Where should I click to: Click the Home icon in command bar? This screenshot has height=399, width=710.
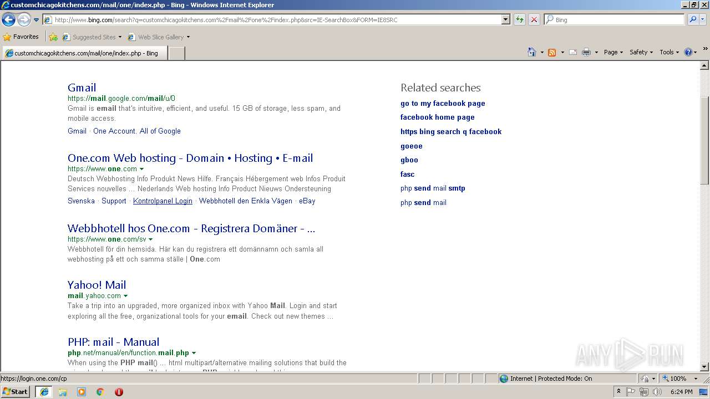pos(531,52)
